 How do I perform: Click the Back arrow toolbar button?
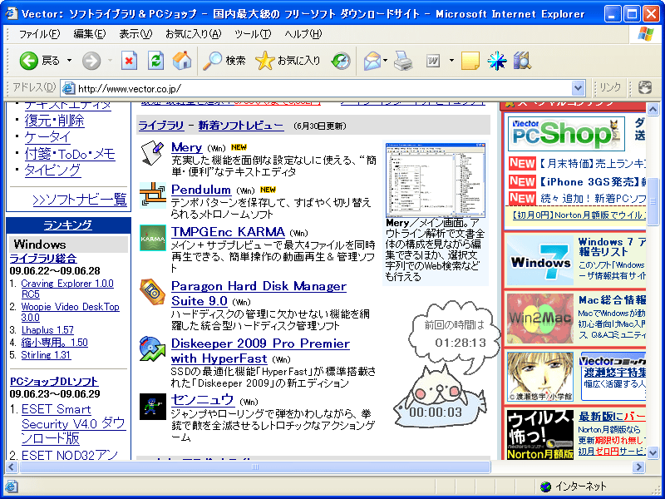click(x=28, y=61)
